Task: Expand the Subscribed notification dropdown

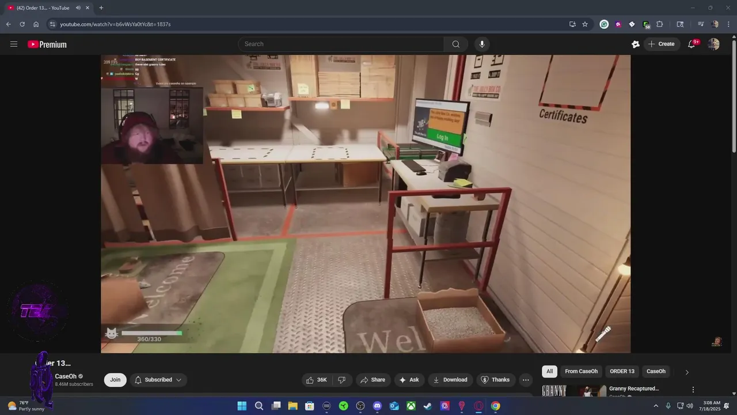Action: pos(158,380)
